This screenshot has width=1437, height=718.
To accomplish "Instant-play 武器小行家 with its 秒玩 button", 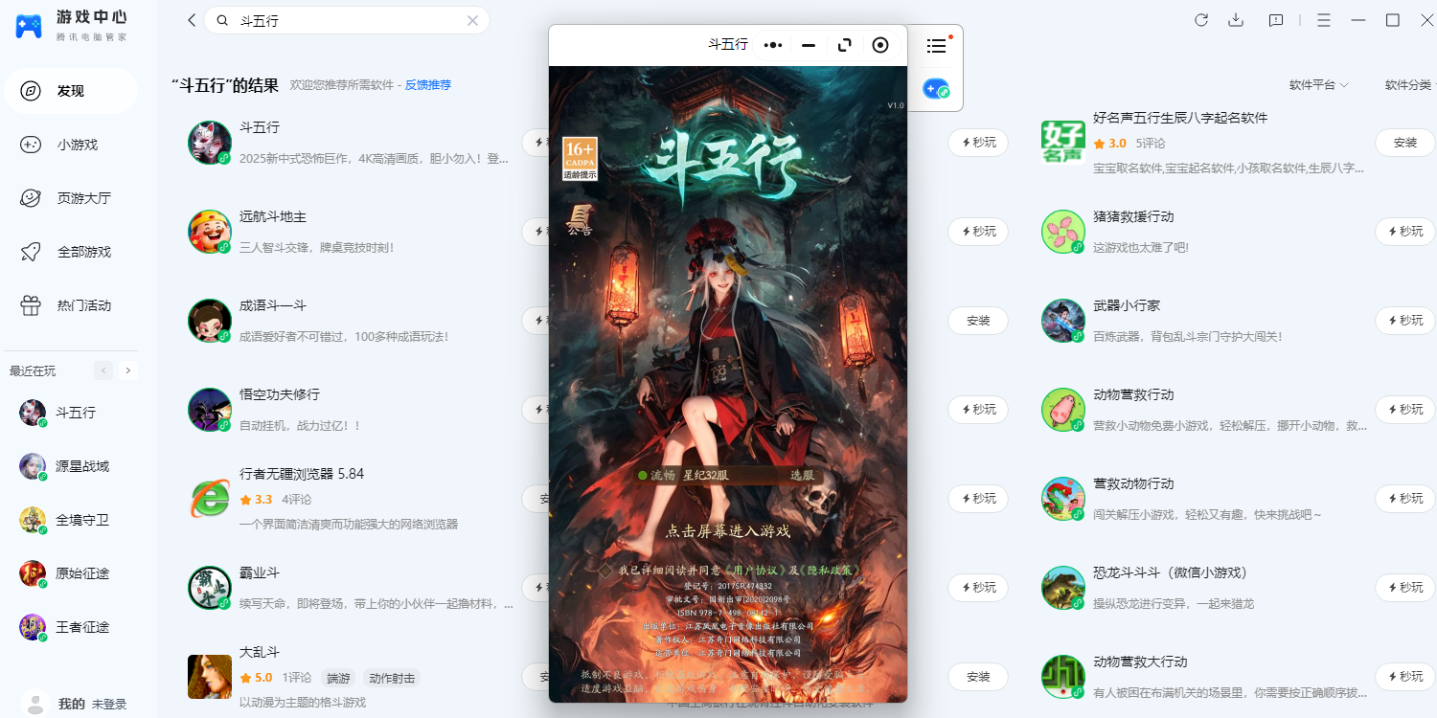I will 1405,321.
